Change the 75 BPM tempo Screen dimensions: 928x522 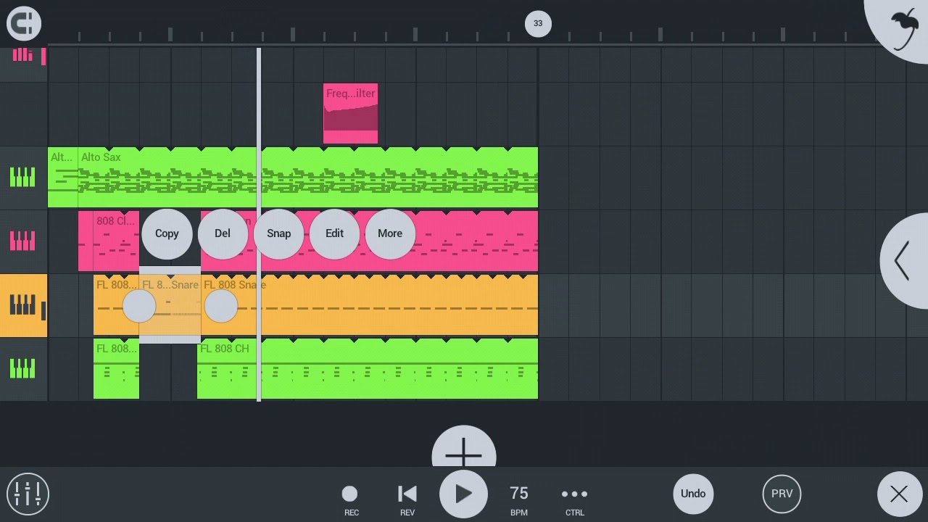[519, 500]
